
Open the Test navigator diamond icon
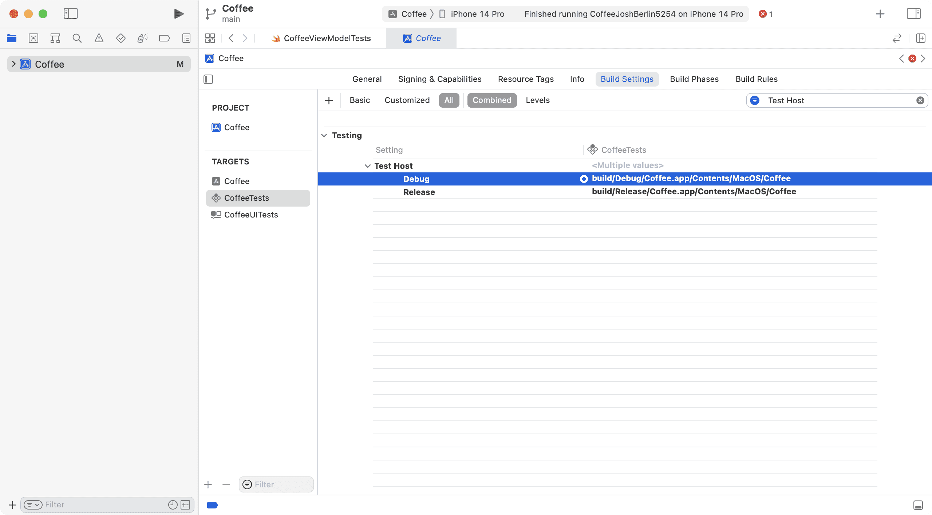(121, 38)
